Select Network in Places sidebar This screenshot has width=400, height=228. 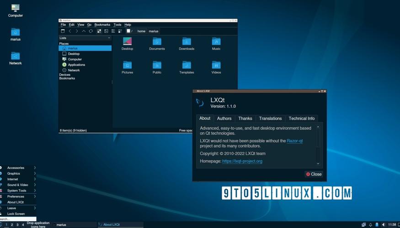pyautogui.click(x=85, y=70)
